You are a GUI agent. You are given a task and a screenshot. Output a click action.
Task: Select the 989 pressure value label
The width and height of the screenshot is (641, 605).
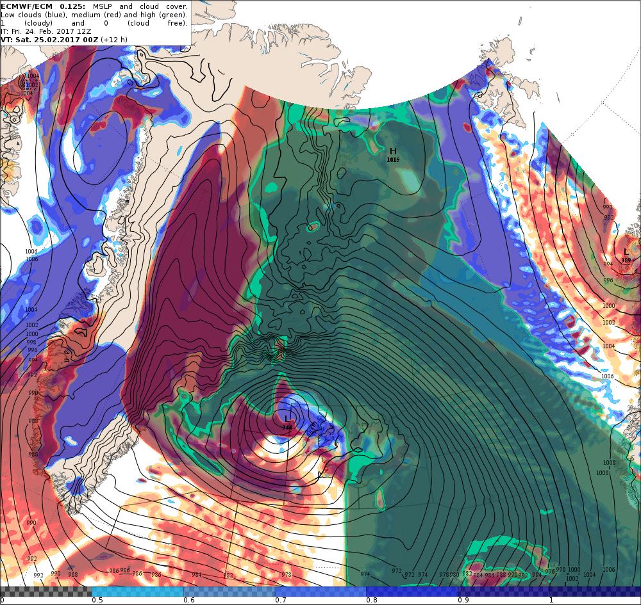pyautogui.click(x=626, y=260)
